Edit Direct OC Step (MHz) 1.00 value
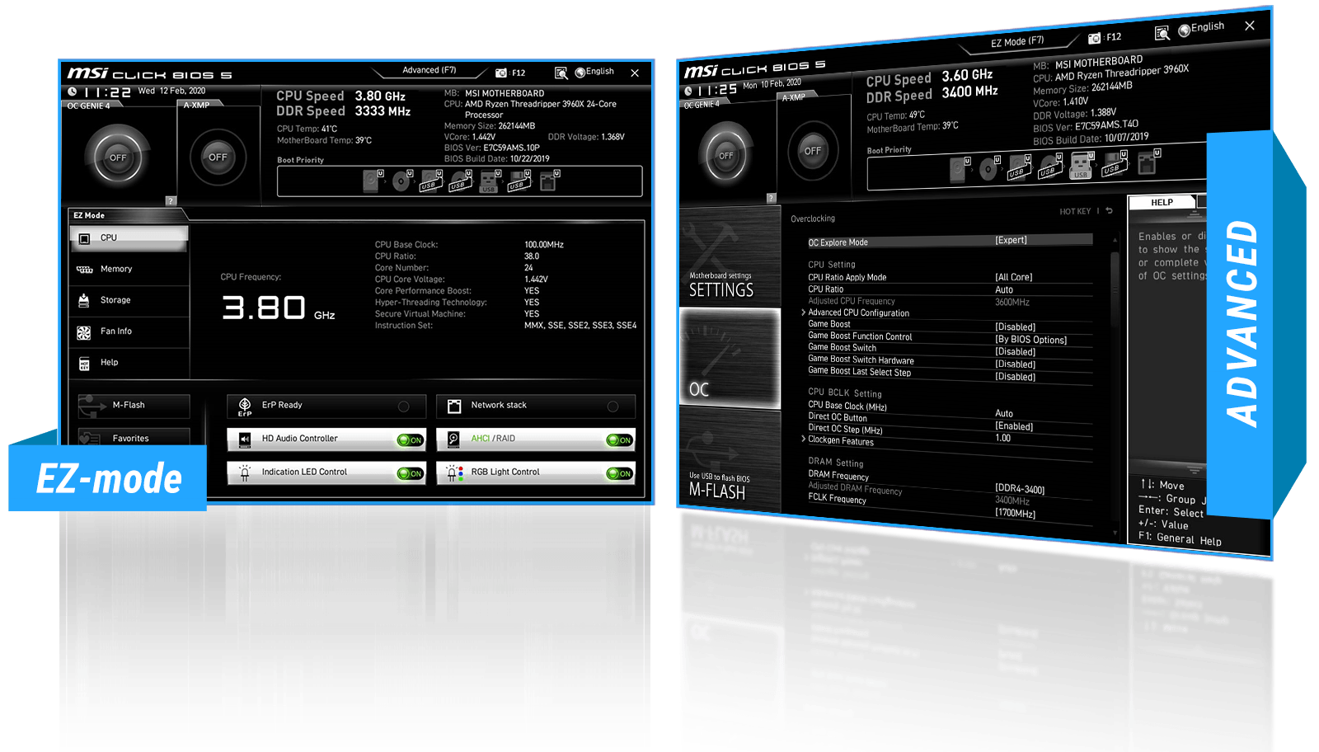 pos(1002,439)
